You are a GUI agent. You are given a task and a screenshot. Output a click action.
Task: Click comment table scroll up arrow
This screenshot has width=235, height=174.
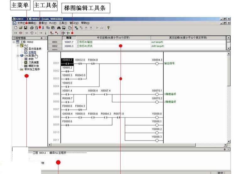228,38
